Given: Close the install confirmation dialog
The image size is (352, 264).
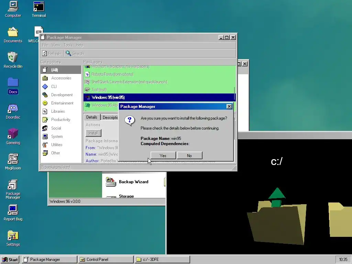Looking at the screenshot, I should tap(229, 107).
